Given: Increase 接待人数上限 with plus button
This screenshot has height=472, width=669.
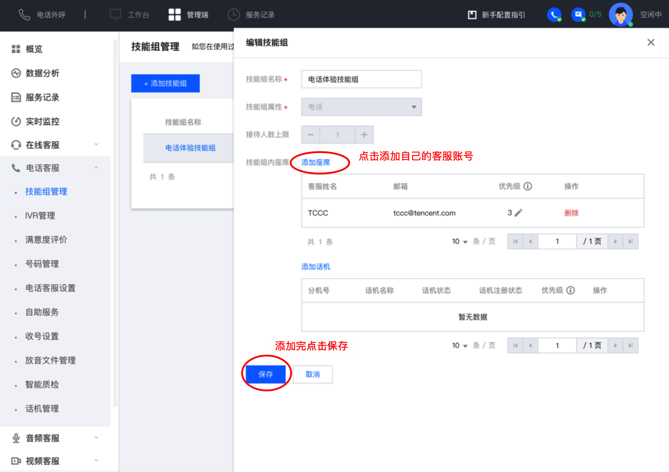Looking at the screenshot, I should pos(364,135).
